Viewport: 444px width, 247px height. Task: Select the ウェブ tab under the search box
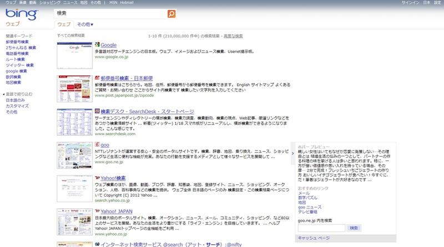[64, 24]
